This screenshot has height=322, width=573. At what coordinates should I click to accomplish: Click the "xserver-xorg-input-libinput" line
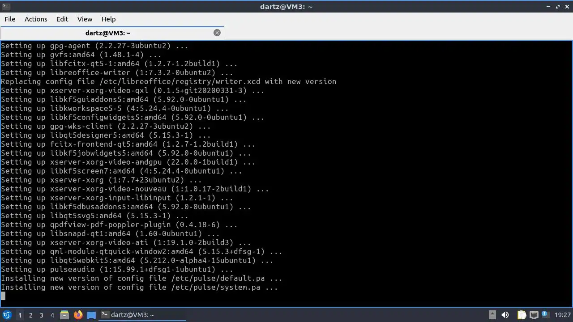pos(117,198)
